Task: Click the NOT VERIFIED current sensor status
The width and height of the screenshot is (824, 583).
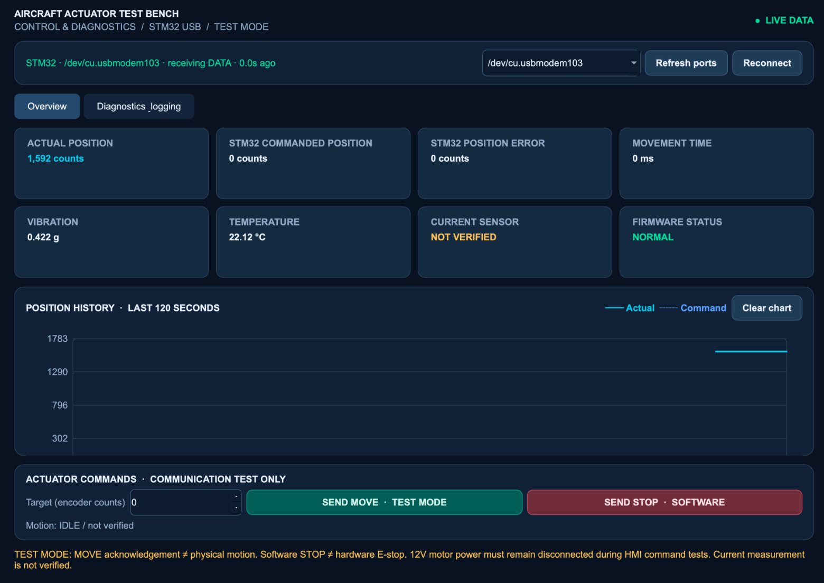Action: [x=463, y=237]
